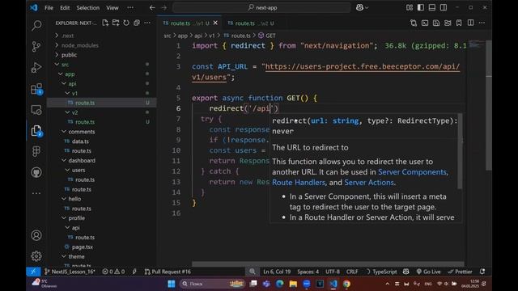The image size is (518, 291).
Task: Click the save icon in editor toolbar
Action: click(x=436, y=23)
